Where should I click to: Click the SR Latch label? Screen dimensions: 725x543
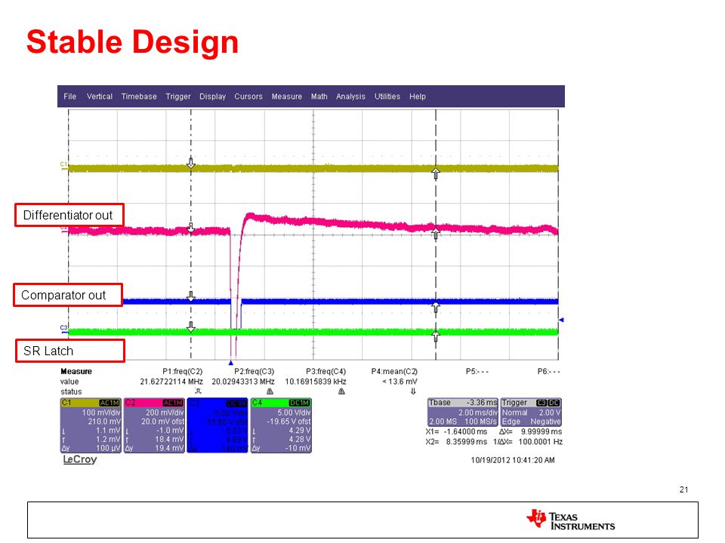pos(69,351)
